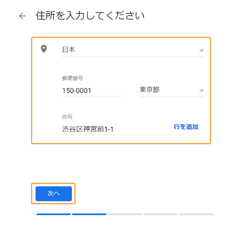Click the second blue progress segment
This screenshot has height=228, width=234.
[89, 214]
